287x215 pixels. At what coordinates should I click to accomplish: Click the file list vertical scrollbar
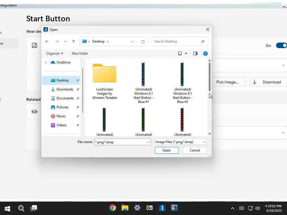210,77
